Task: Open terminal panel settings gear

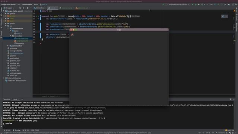Action: tap(231, 99)
